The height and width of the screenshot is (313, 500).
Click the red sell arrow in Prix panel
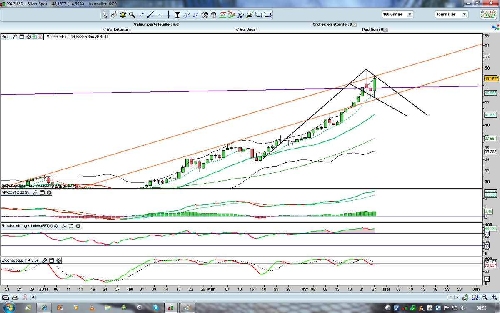point(40,37)
